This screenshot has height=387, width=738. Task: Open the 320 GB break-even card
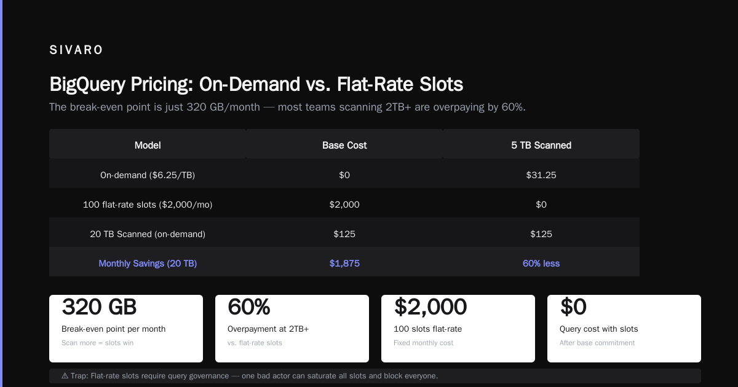click(126, 329)
